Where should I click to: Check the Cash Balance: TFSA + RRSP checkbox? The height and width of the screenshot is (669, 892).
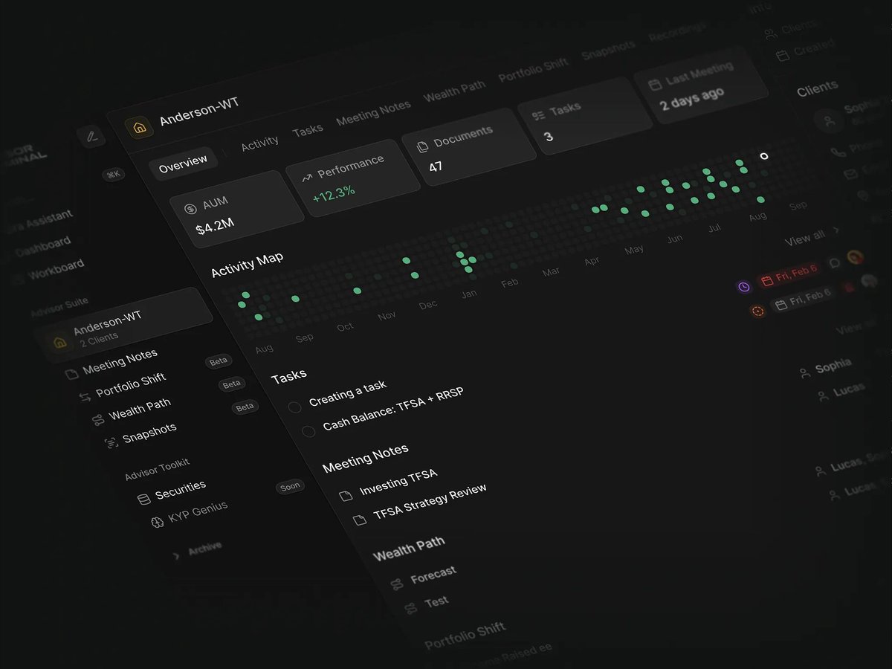pyautogui.click(x=308, y=432)
